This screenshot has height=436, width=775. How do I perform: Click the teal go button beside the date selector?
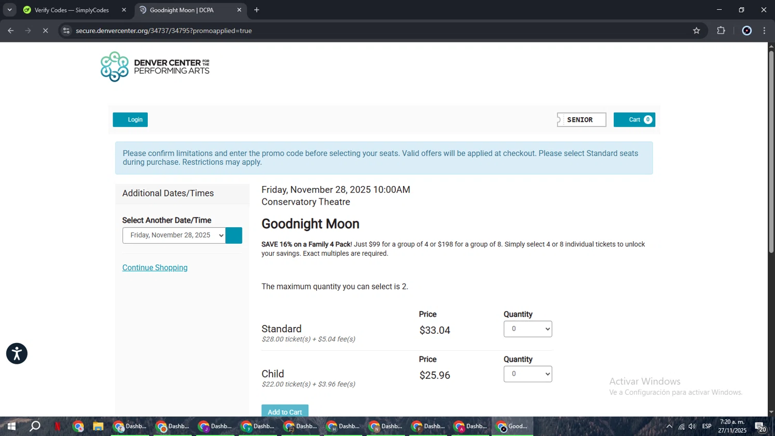234,236
